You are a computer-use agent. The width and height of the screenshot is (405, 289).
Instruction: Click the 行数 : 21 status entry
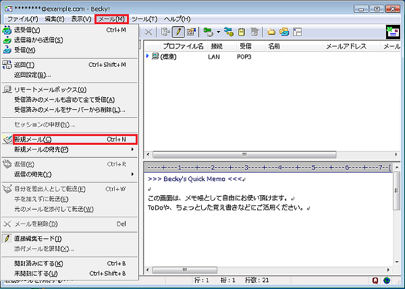tap(257, 280)
